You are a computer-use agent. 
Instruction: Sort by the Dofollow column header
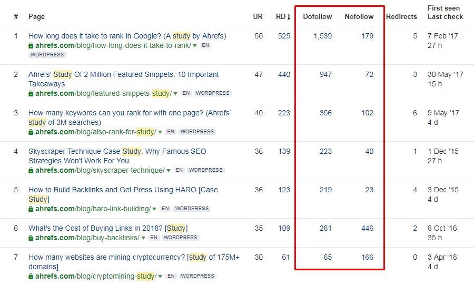point(318,17)
